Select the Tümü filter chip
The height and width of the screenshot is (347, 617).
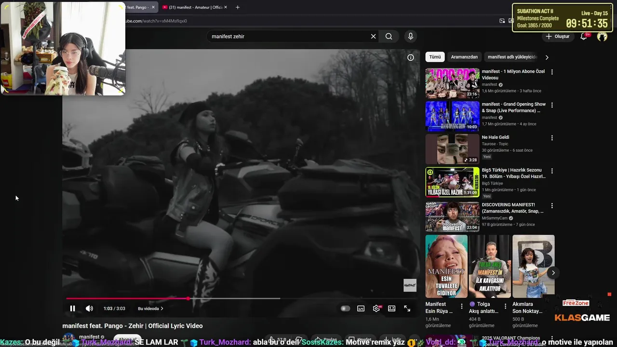435,57
